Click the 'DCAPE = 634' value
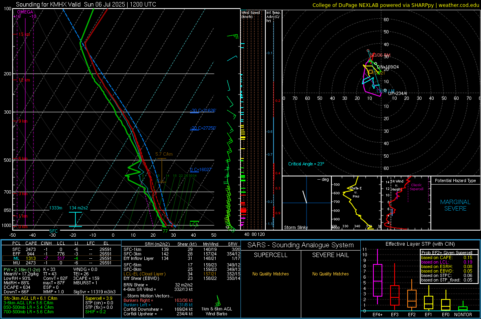Viewport: 481px width, 319px height. click(x=17, y=287)
